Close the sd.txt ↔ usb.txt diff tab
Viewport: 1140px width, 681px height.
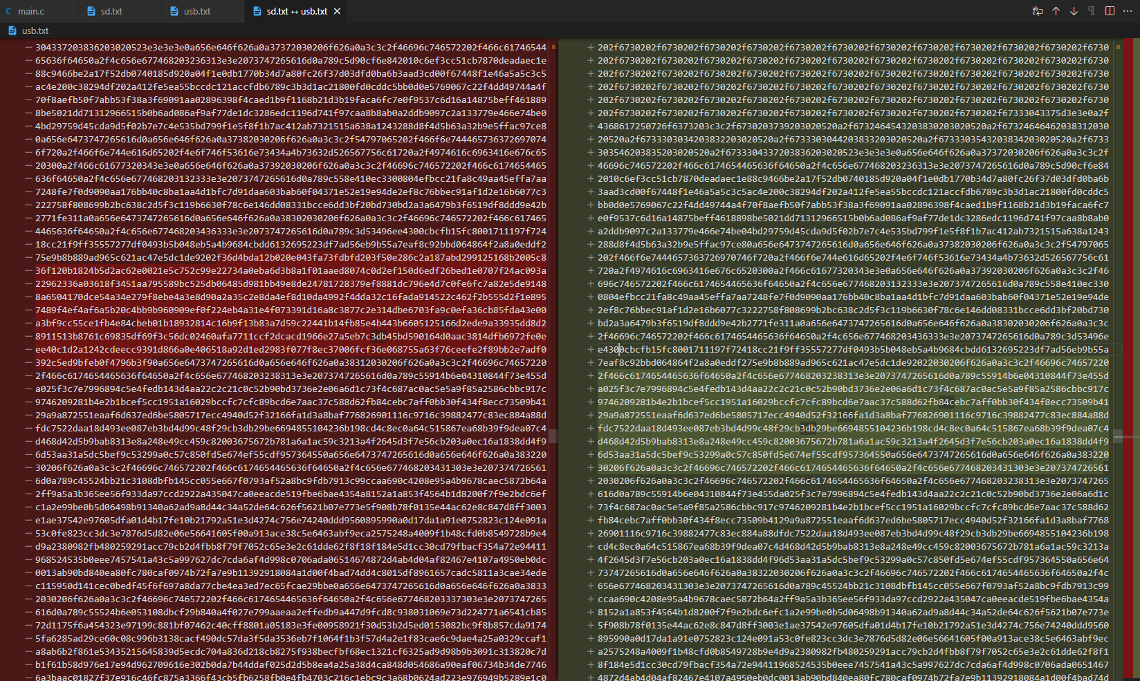tap(337, 11)
